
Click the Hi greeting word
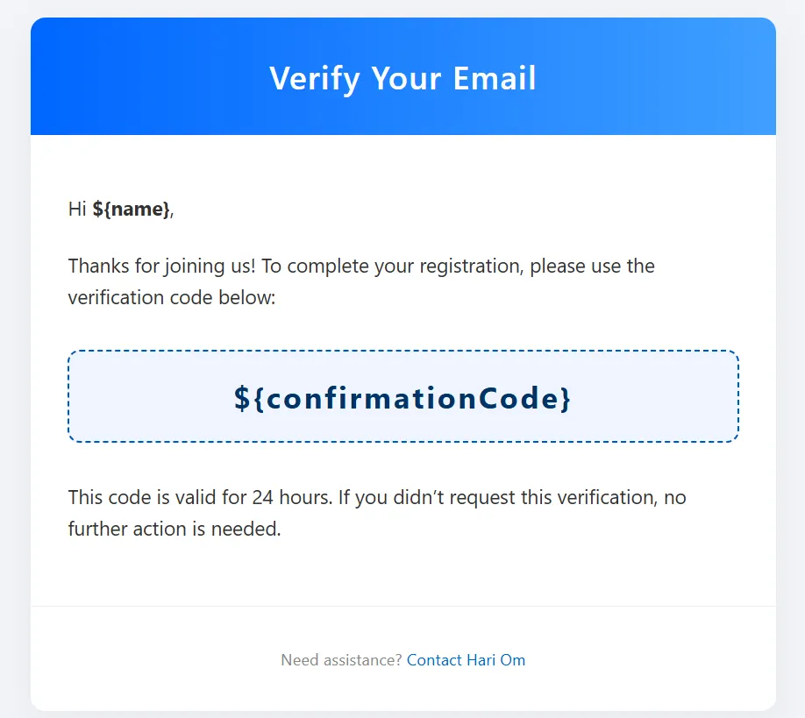(77, 209)
